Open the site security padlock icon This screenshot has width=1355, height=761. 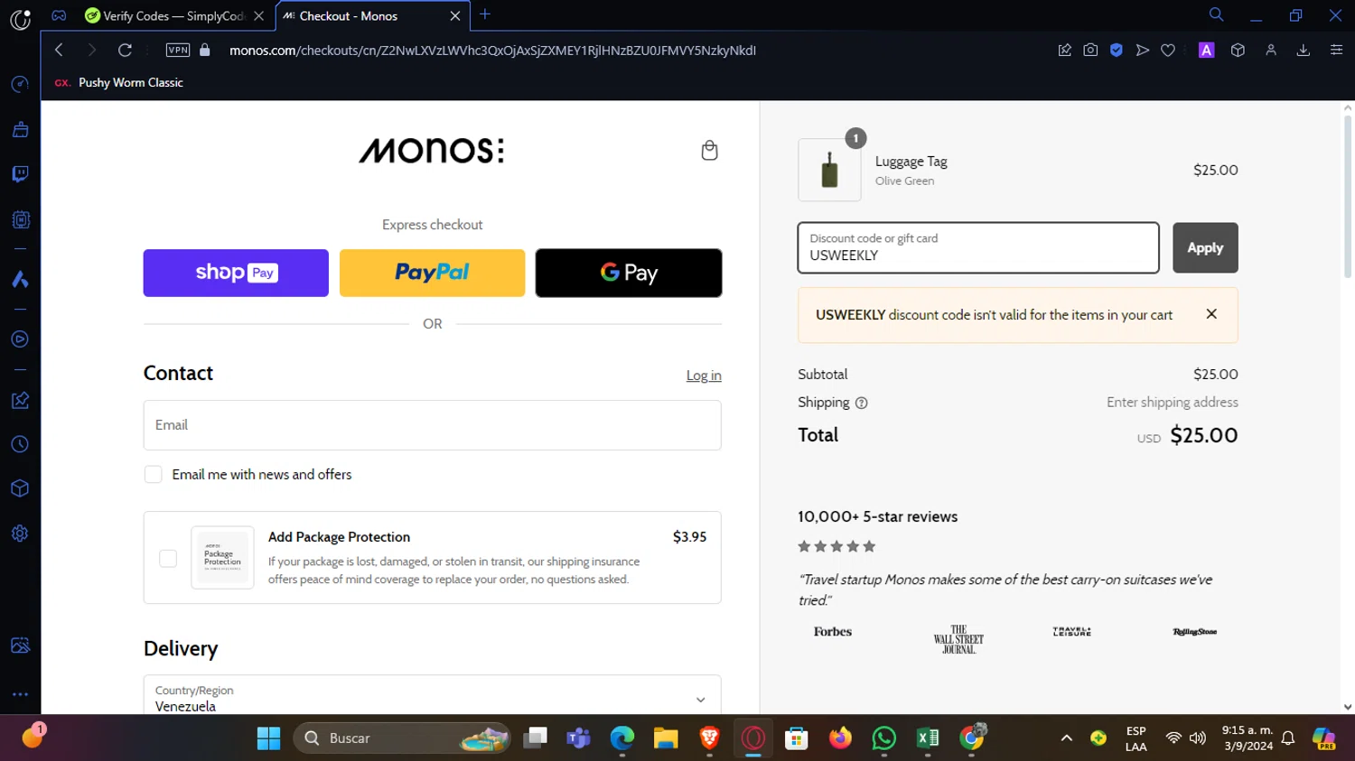tap(205, 51)
